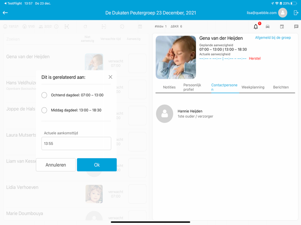Click the Annuleren button
The image size is (301, 225).
[55, 165]
